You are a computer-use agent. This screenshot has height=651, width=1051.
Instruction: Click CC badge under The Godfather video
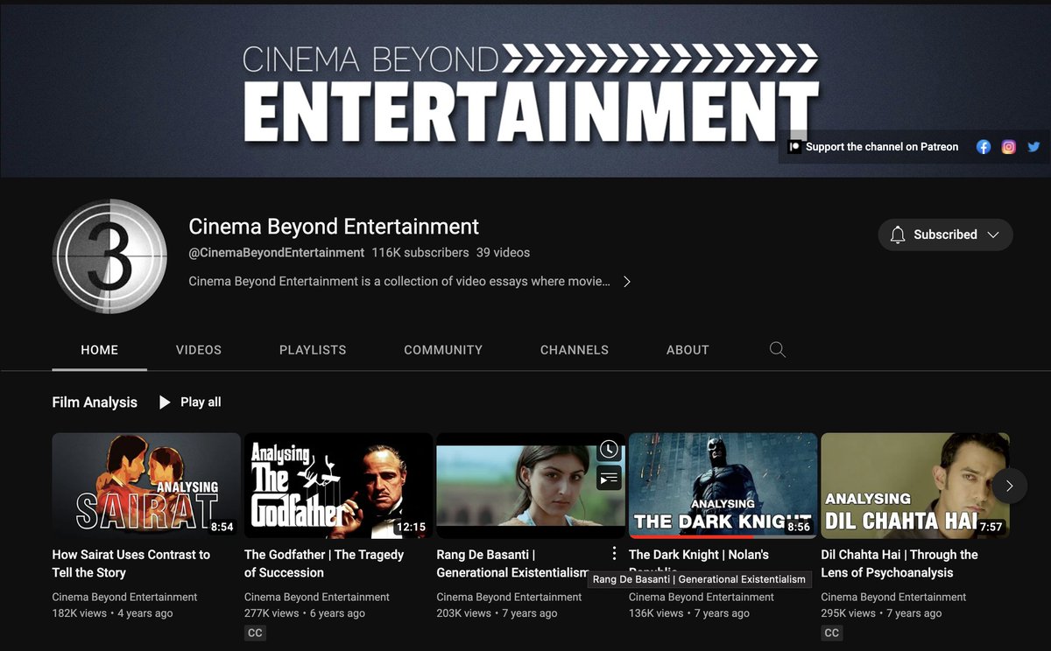[x=255, y=633]
